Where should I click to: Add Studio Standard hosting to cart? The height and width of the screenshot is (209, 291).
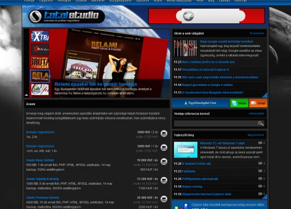[x=164, y=180]
